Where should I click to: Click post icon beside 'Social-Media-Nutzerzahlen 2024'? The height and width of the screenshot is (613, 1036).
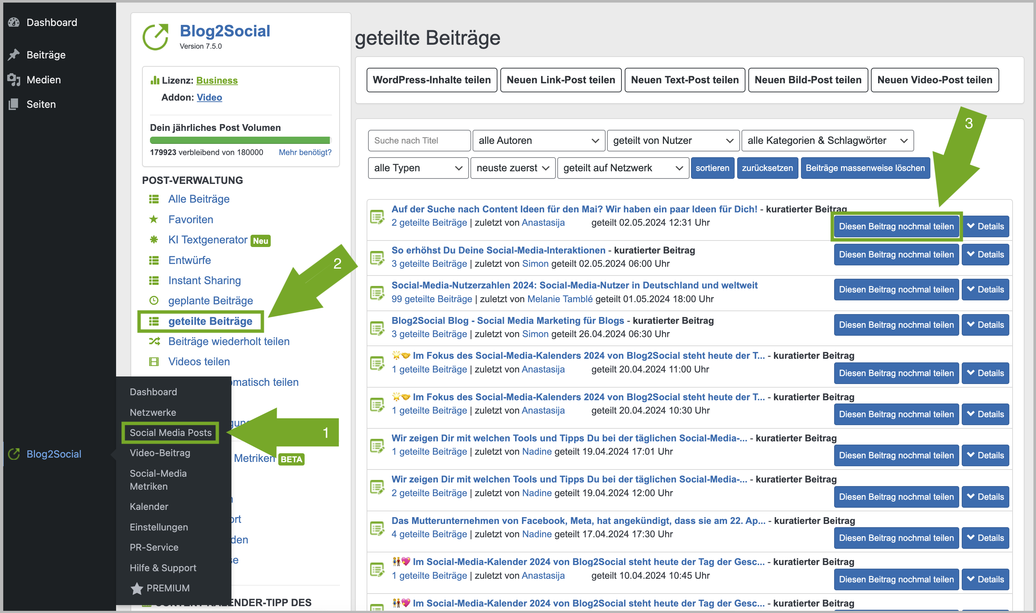click(377, 293)
